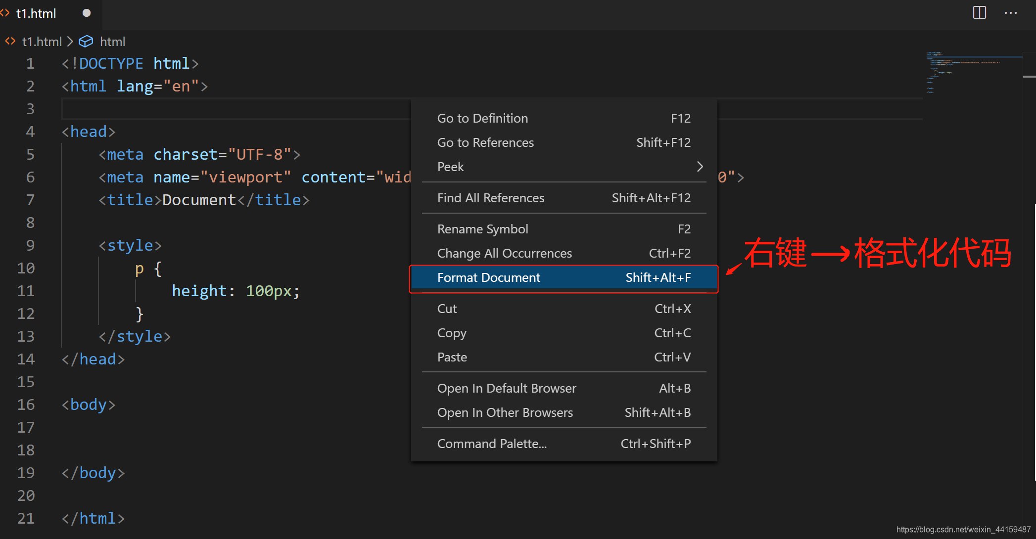
Task: Click the split editor icon
Action: [x=979, y=13]
